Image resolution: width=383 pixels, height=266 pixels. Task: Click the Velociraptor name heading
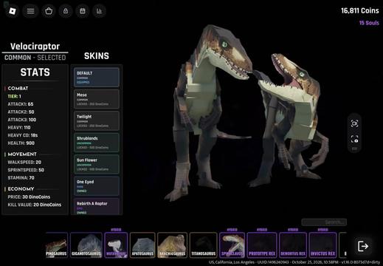pos(35,47)
